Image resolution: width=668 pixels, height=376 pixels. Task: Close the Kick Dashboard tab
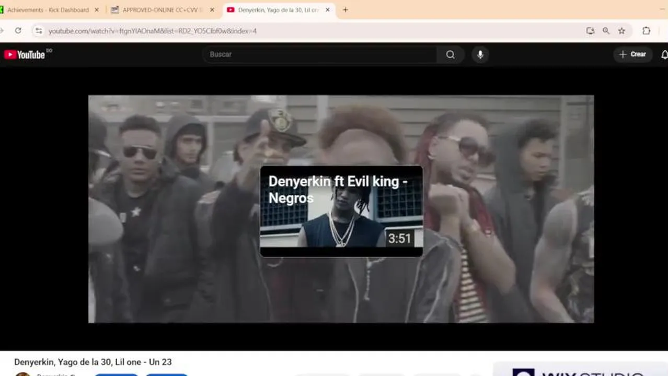[x=97, y=10]
